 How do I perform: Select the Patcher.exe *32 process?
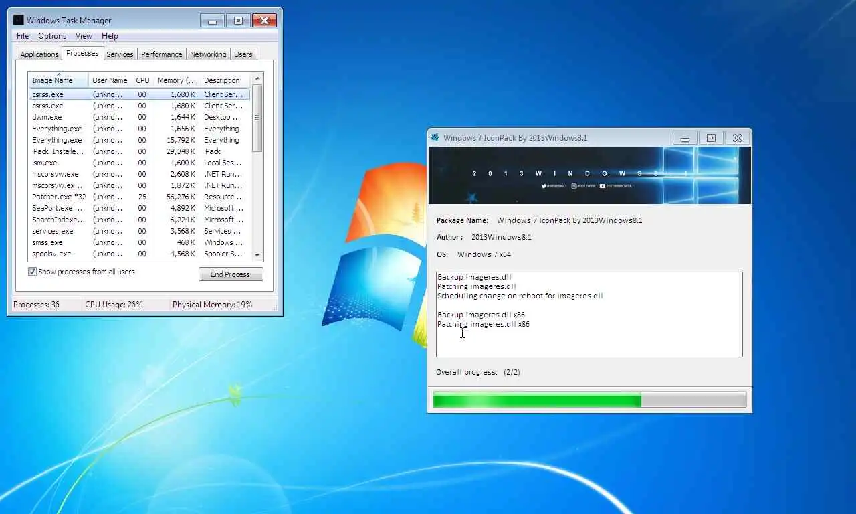point(140,197)
